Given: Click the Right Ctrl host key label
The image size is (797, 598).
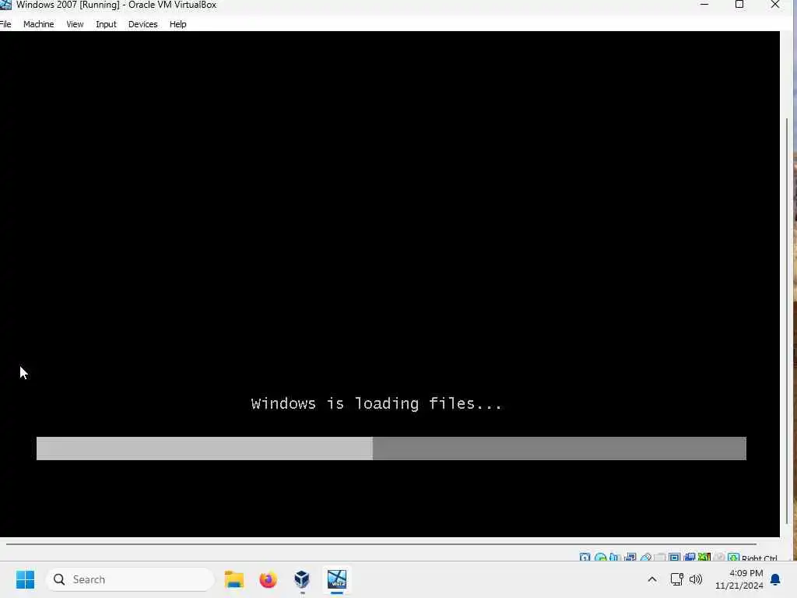Looking at the screenshot, I should [x=760, y=558].
